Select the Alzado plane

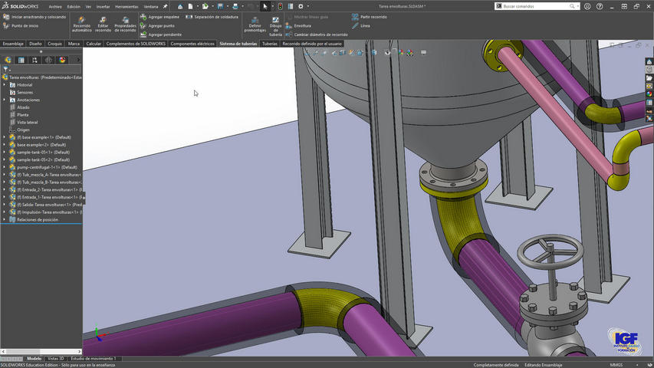click(23, 107)
